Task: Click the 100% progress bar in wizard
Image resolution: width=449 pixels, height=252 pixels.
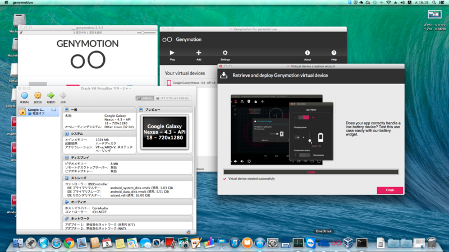Action: [311, 172]
